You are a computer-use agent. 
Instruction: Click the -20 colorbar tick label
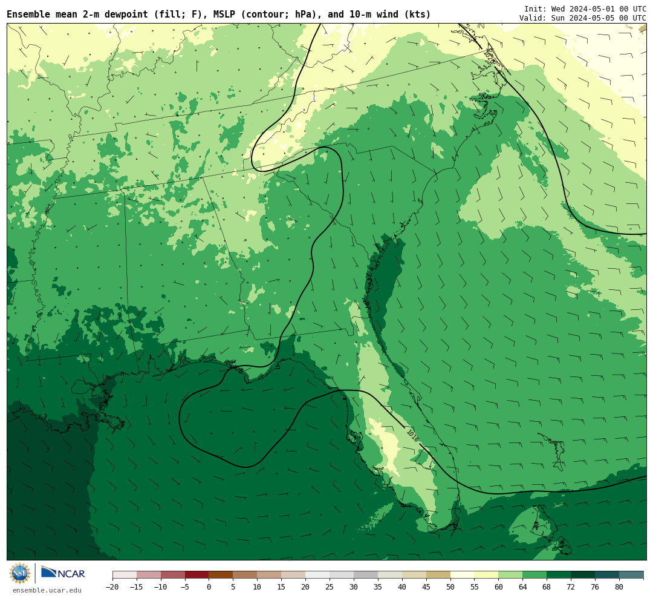tap(112, 586)
